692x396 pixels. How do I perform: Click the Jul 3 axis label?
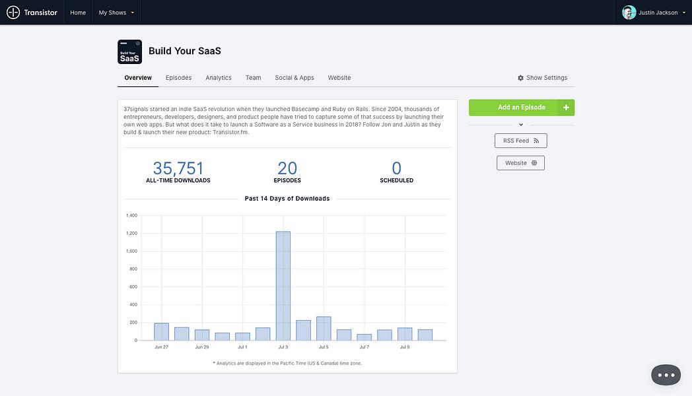click(283, 347)
